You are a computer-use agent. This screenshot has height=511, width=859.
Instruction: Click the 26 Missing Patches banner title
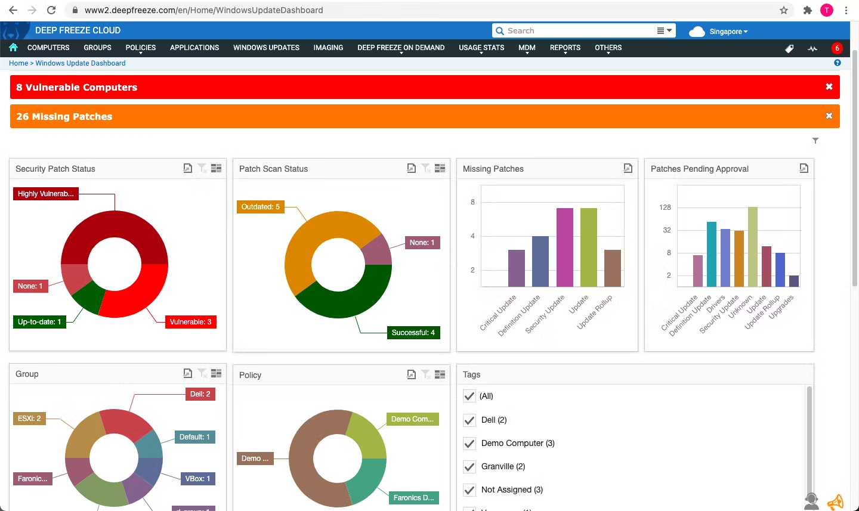pyautogui.click(x=64, y=116)
